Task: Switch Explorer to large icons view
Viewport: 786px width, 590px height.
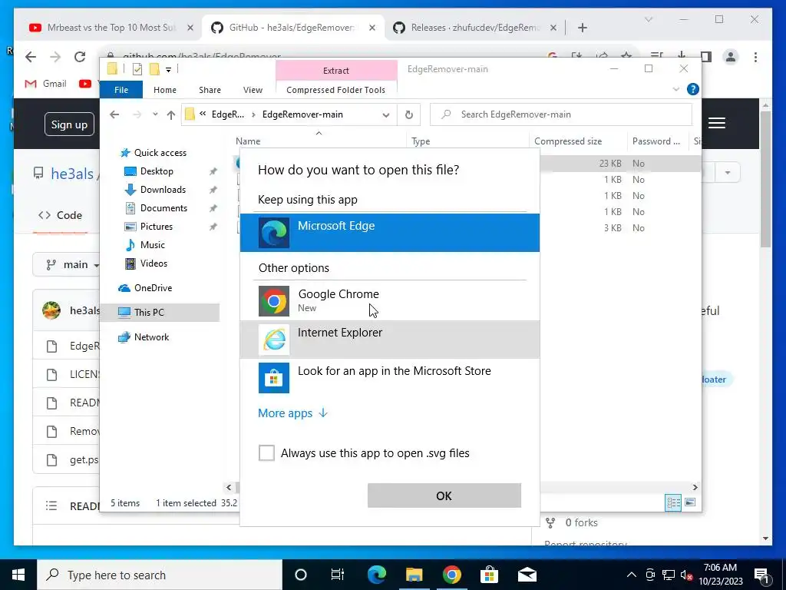Action: [x=690, y=502]
